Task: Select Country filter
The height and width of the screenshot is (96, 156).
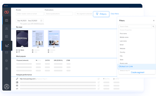Action: (122, 52)
